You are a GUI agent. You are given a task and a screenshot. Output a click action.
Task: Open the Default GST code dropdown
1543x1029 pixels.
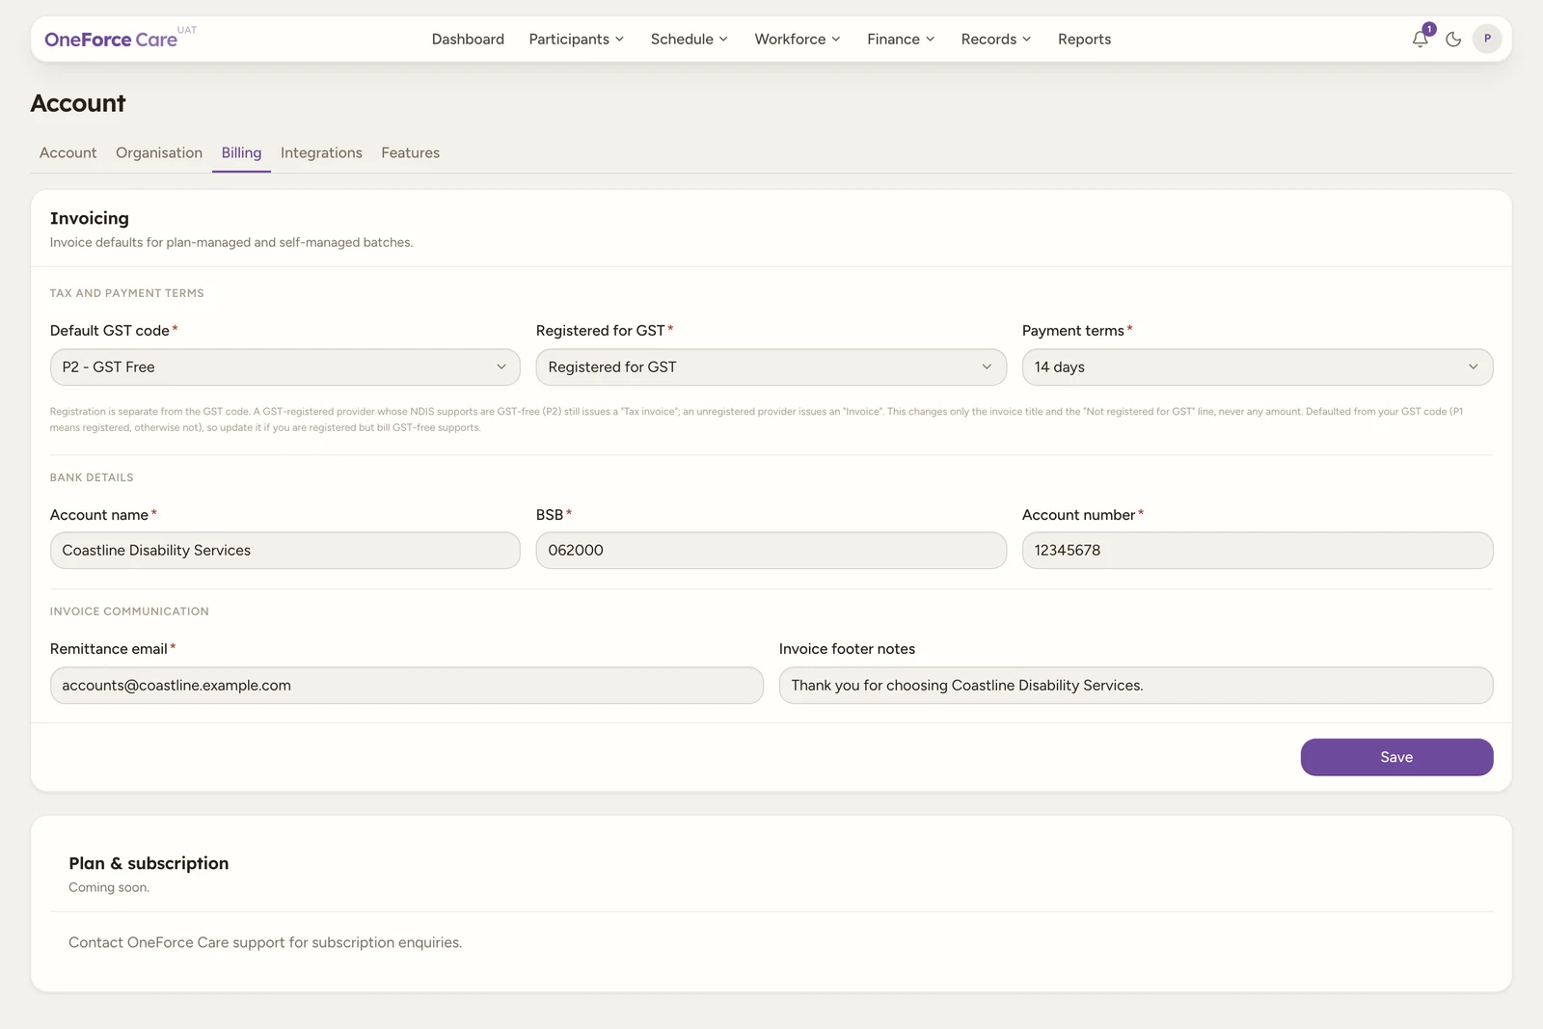point(285,367)
